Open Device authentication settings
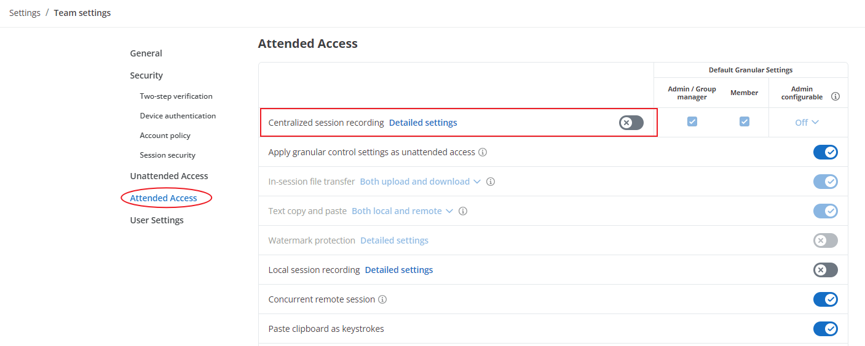This screenshot has height=346, width=865. (178, 116)
